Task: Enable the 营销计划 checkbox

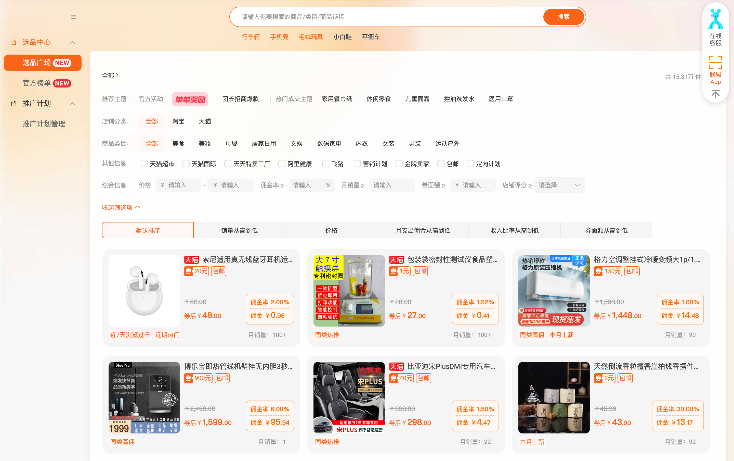Action: tap(357, 164)
